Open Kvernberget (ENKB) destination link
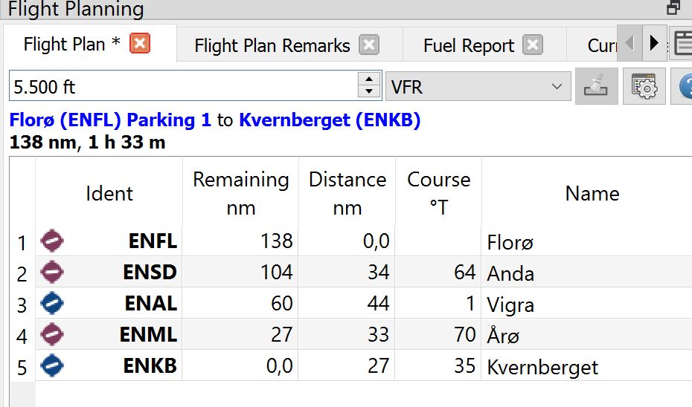Image resolution: width=692 pixels, height=407 pixels. 330,120
